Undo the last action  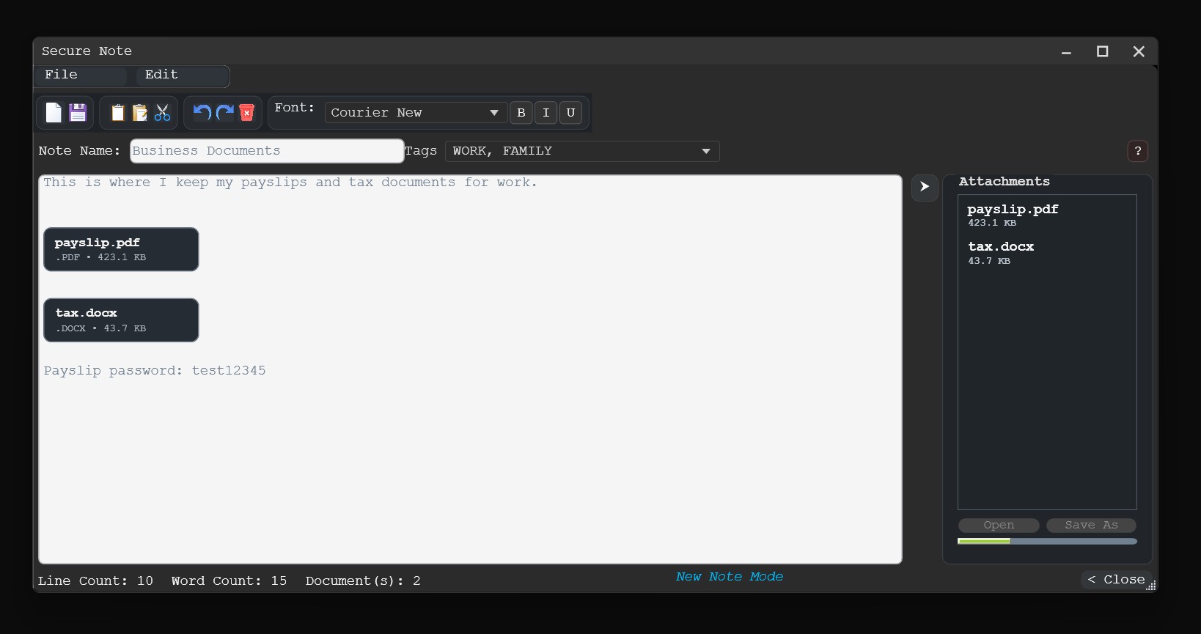[x=202, y=112]
